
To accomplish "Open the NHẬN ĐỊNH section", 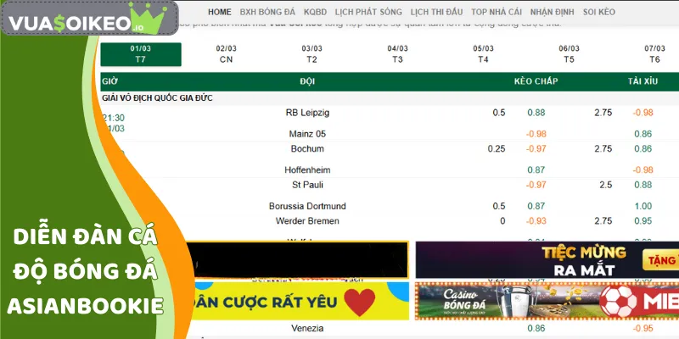I will click(553, 13).
